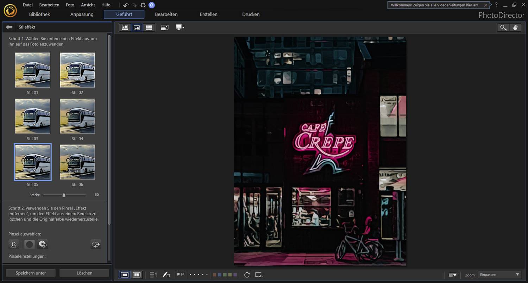Viewport: 528px width, 283px height.
Task: Open the Ansicht menu
Action: (88, 5)
